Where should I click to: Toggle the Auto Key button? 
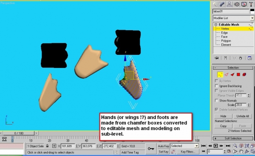coord(163,146)
